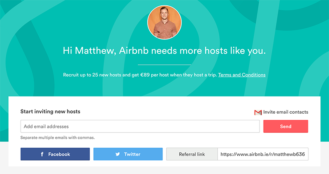Focus the Add email addresses field

click(140, 126)
